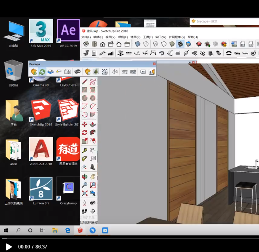This screenshot has width=259, height=252.
Task: Open the 绘图(R) menu
Action: point(136,37)
